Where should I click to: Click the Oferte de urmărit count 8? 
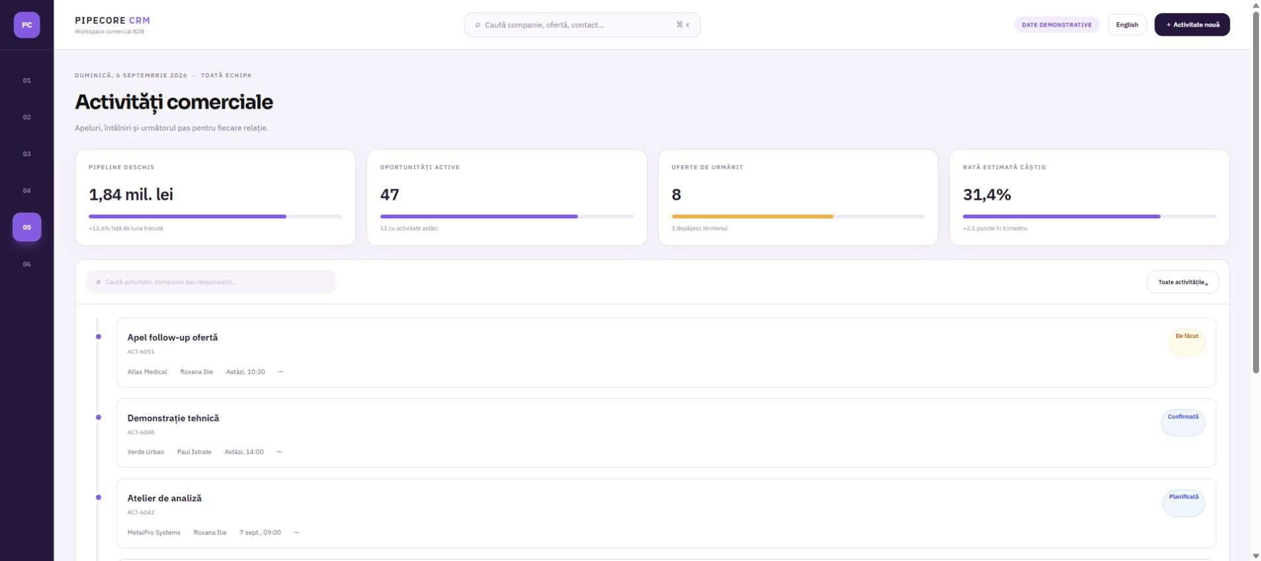pos(676,194)
